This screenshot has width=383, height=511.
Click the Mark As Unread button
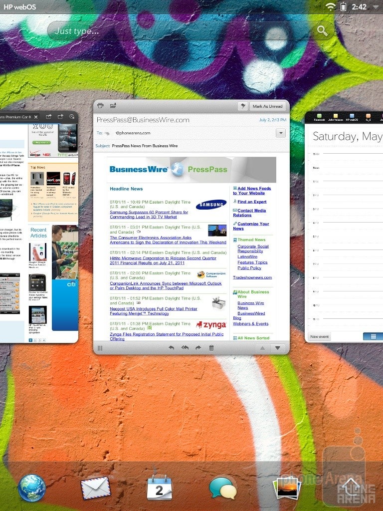click(x=267, y=106)
